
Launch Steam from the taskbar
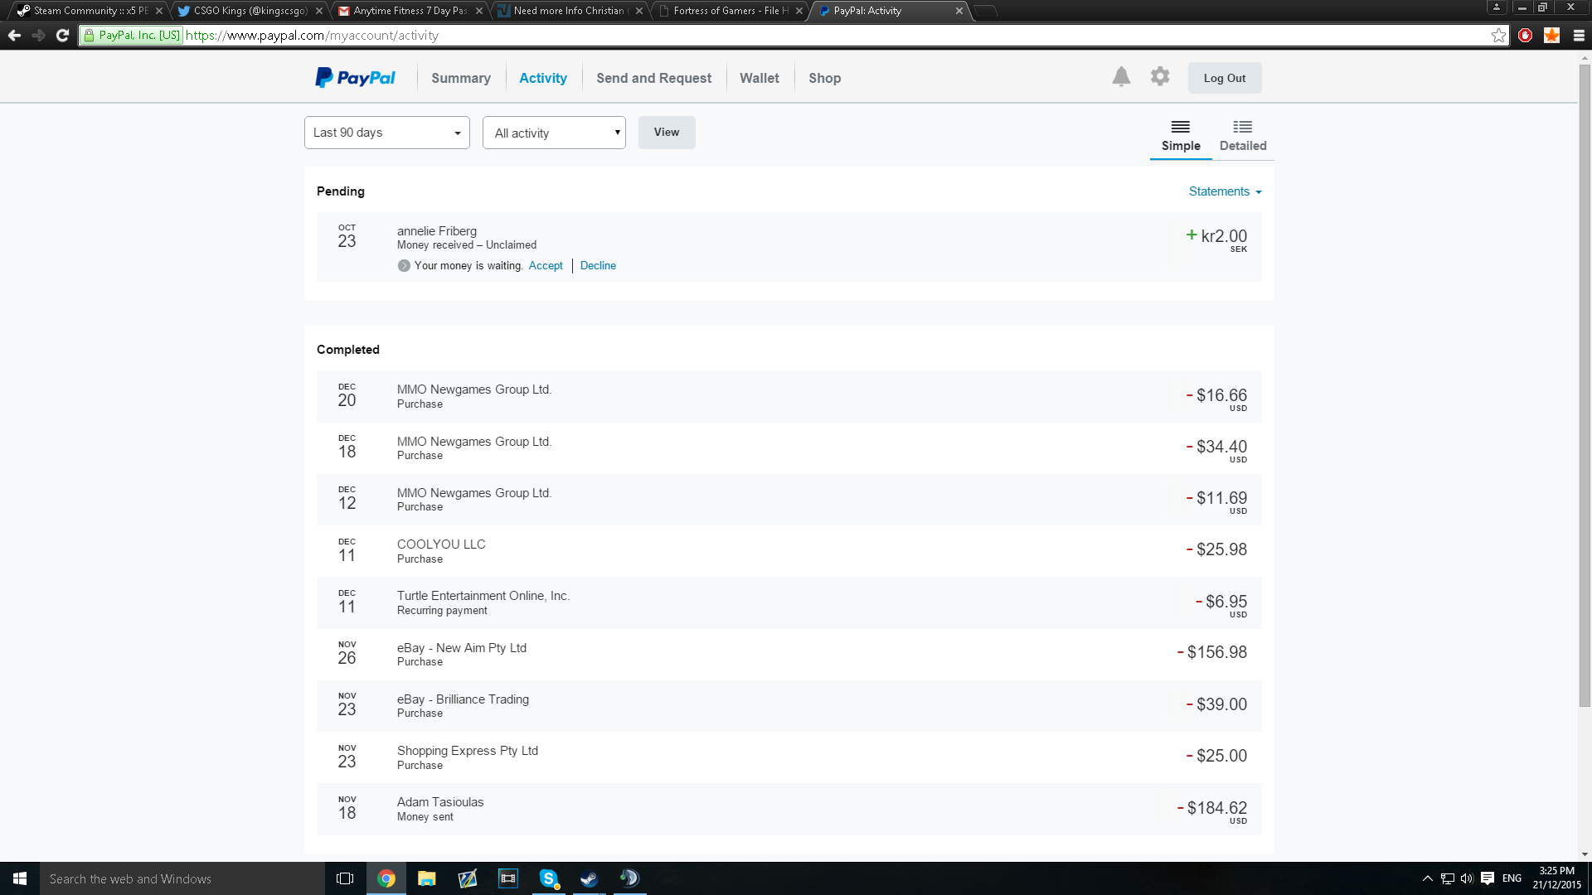[x=589, y=878]
